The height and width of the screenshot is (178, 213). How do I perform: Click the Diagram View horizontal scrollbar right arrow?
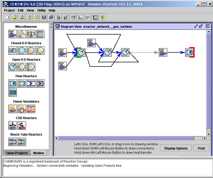coord(205,138)
